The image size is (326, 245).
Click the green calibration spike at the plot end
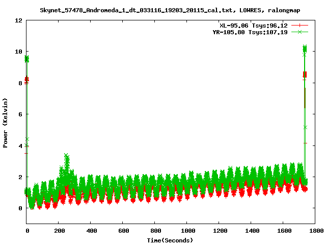(305, 49)
